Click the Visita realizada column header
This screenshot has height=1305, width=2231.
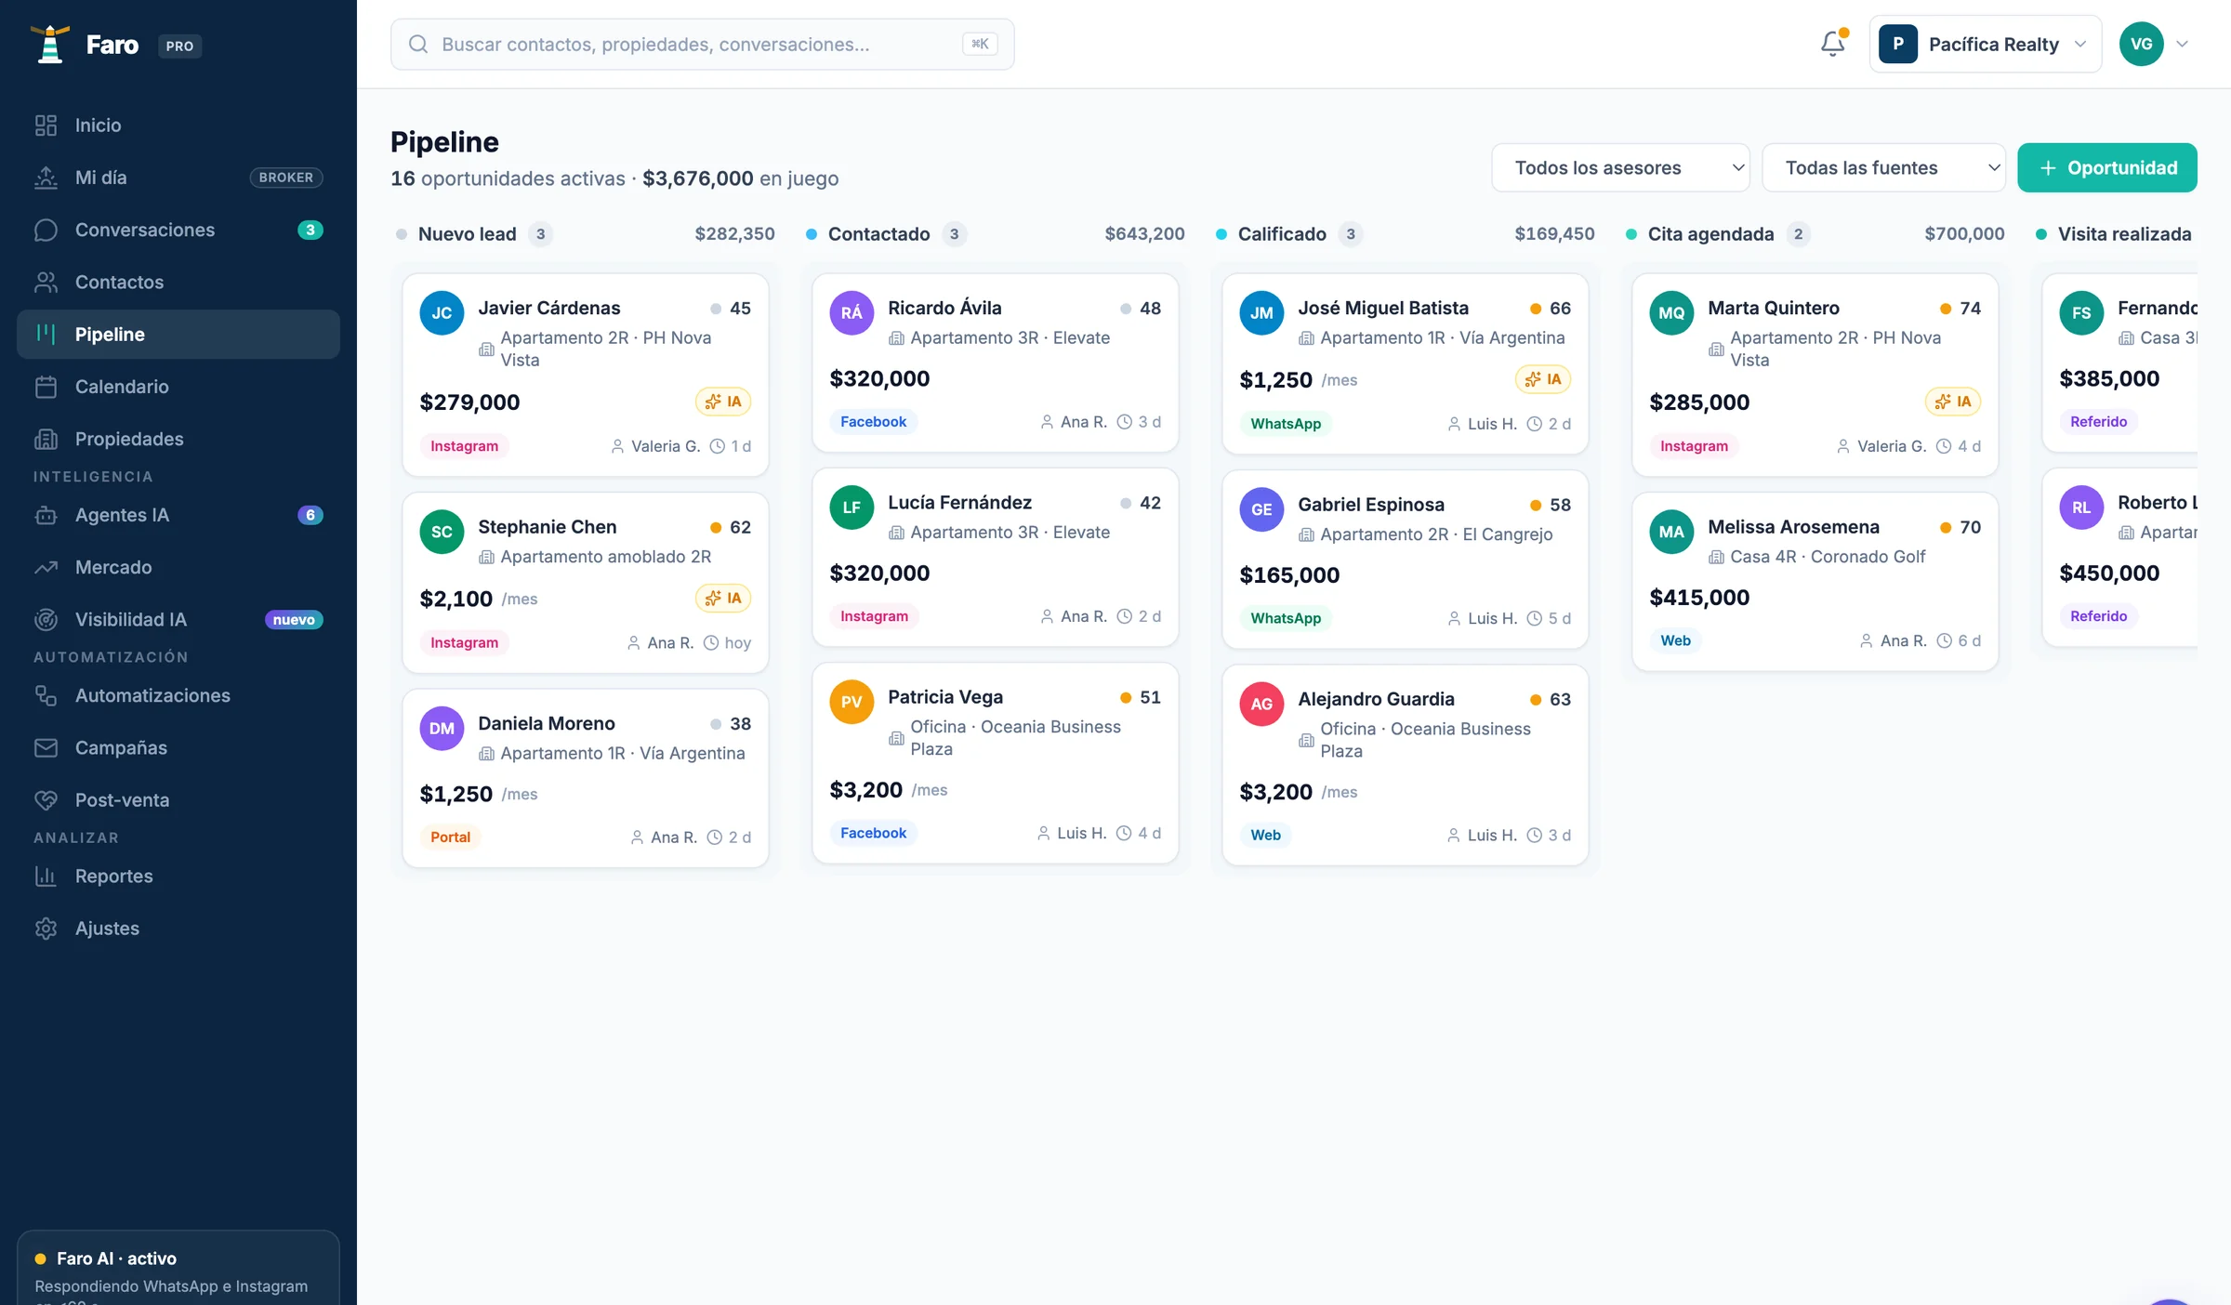pos(2116,234)
